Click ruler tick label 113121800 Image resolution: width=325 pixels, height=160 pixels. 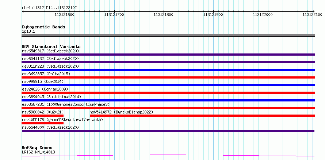click(x=164, y=15)
